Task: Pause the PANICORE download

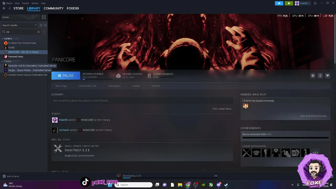Action: click(x=66, y=76)
